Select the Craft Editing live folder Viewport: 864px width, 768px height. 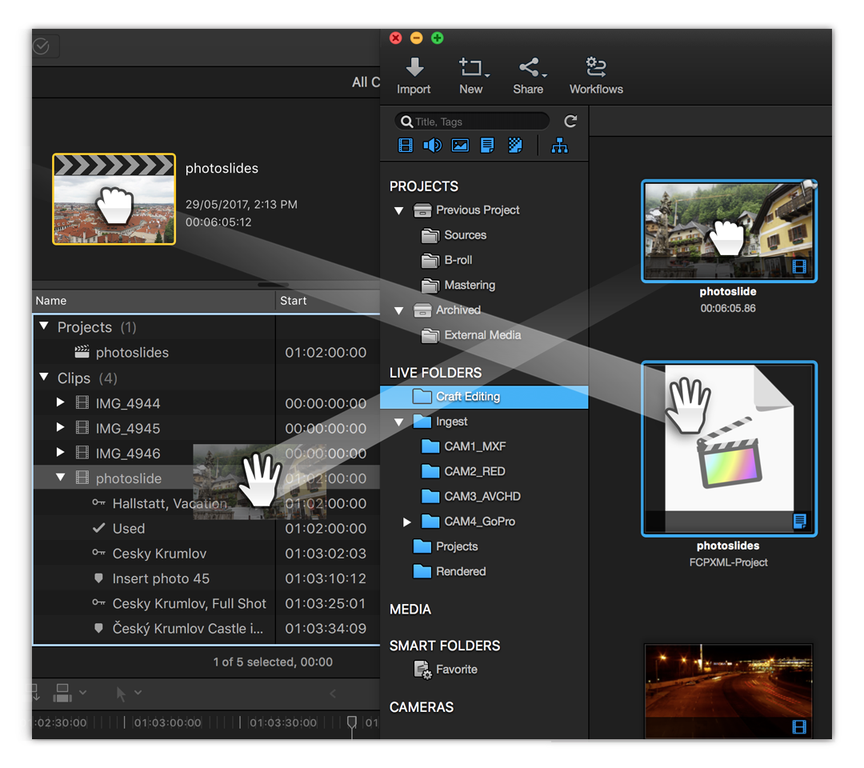point(472,396)
